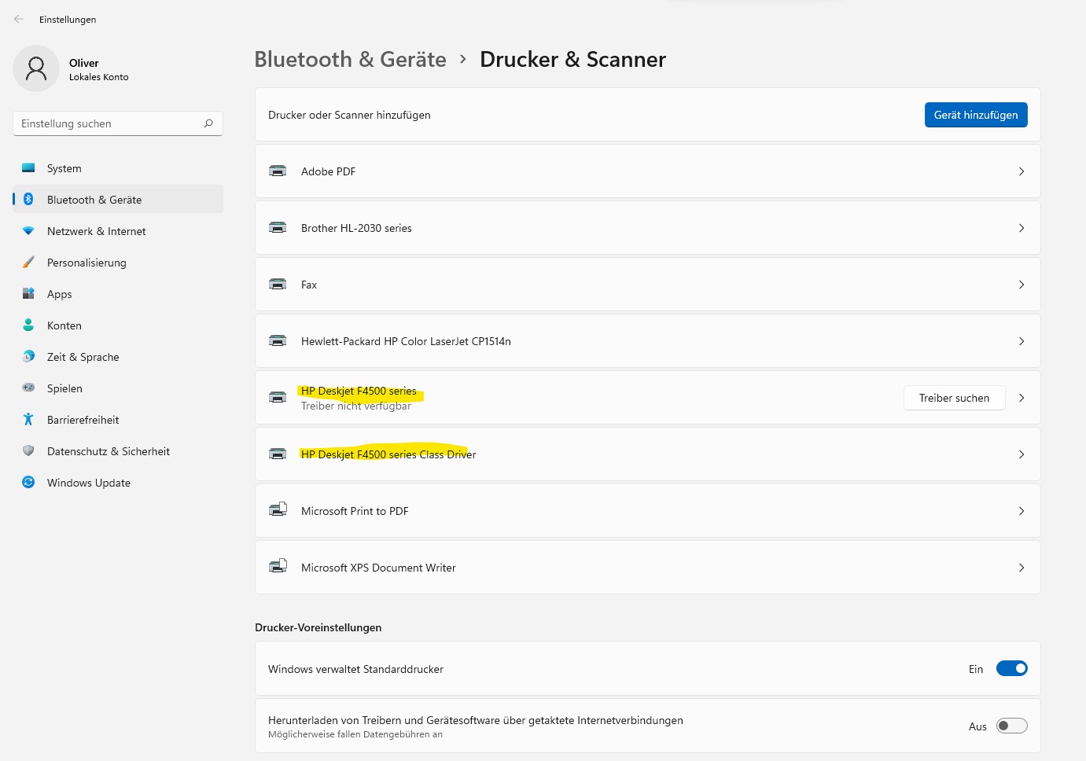Screen dimensions: 1086x761
Task: Go to System settings section
Action: (118, 168)
